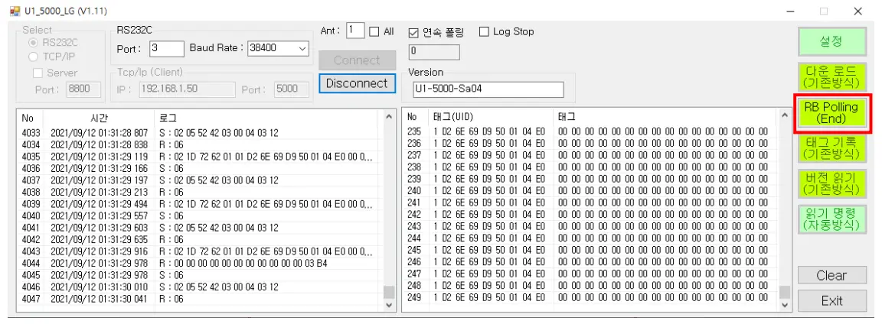Click the 버전 읽기 (기존방식) button
The image size is (882, 324).
pos(831,183)
